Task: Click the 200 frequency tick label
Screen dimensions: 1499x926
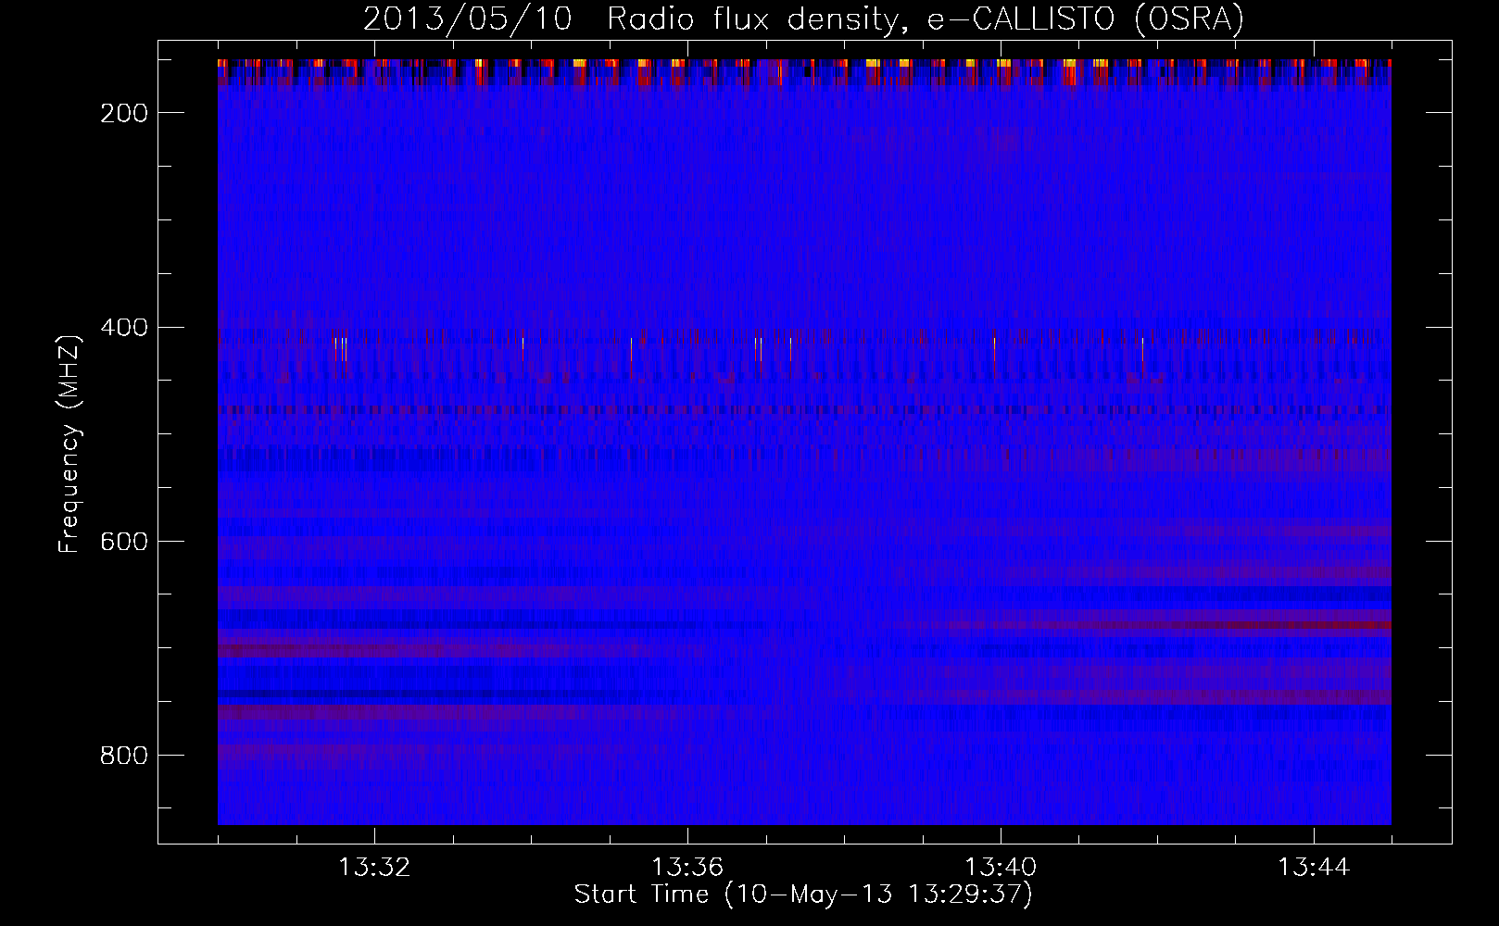Action: click(x=123, y=113)
